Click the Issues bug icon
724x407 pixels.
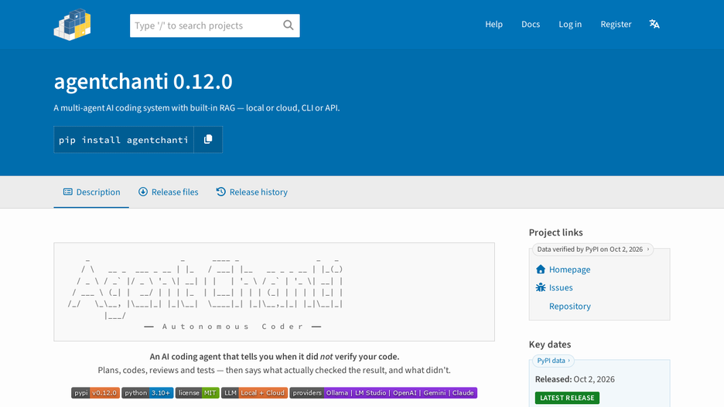541,287
